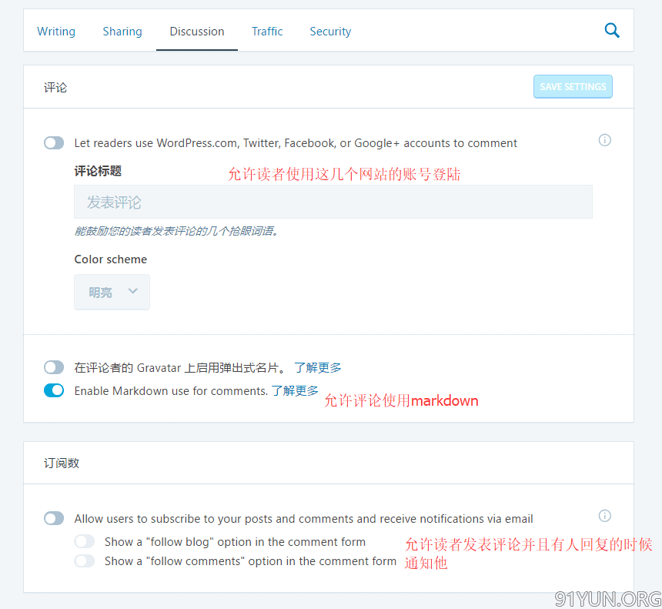Open the Sharing tab

coord(122,32)
